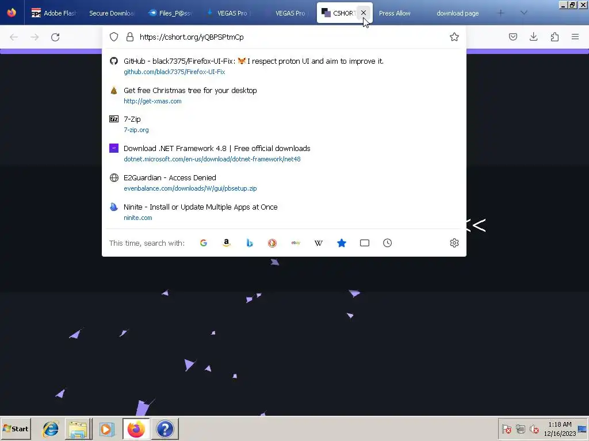589x441 pixels.
Task: Search with eBay this time
Action: 296,243
